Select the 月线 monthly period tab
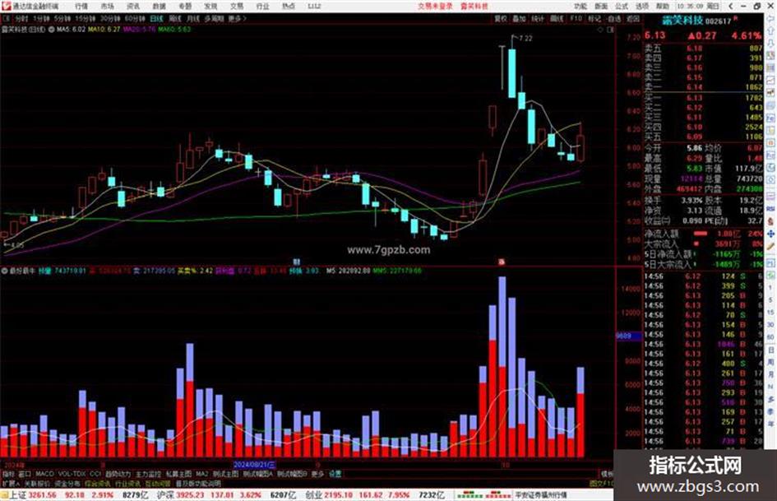Screen dimensions: 777x501 coord(192,18)
